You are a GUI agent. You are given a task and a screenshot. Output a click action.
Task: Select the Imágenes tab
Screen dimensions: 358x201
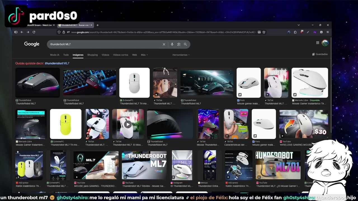[x=78, y=55]
